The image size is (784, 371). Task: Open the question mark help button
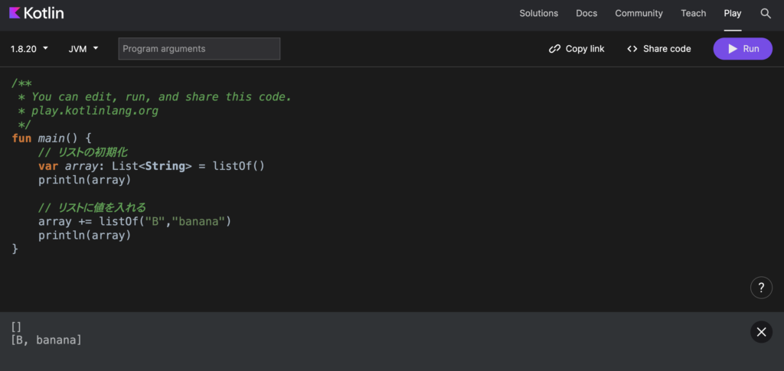tap(760, 288)
